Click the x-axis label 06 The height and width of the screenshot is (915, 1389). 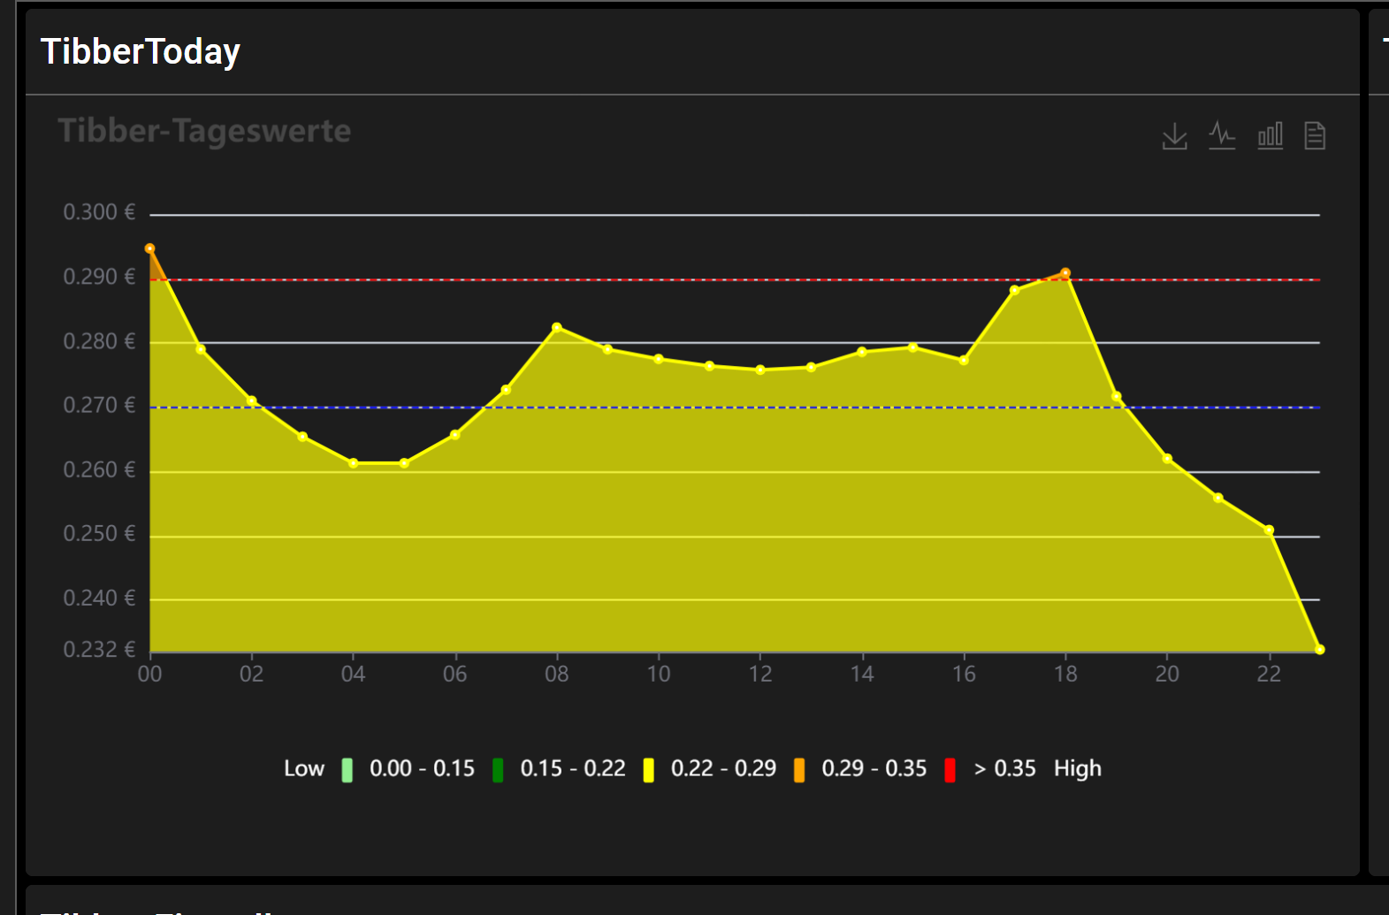[455, 674]
